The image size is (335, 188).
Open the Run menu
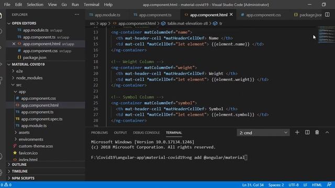click(x=75, y=5)
